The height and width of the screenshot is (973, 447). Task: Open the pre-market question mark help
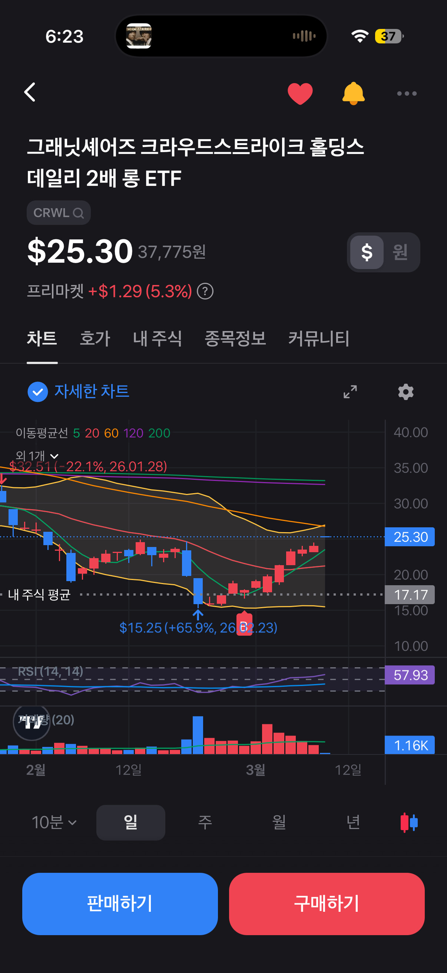205,291
